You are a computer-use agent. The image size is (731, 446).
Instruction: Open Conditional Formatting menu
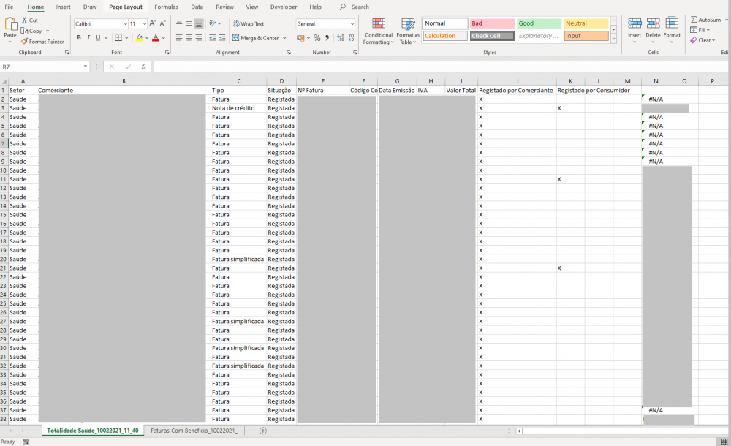pos(379,31)
